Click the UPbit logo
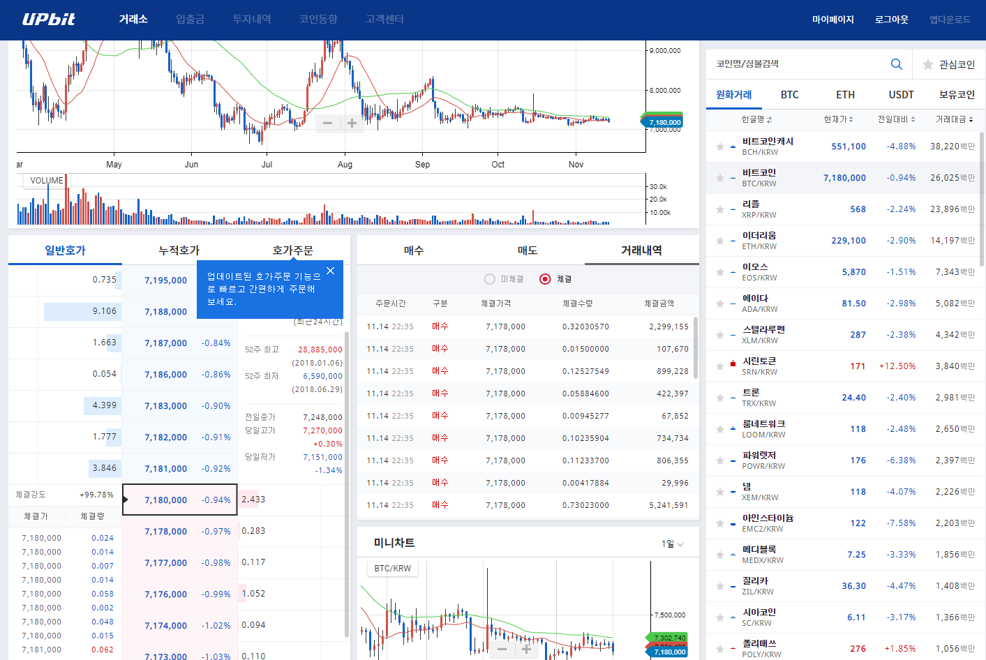The height and width of the screenshot is (660, 986). point(49,20)
